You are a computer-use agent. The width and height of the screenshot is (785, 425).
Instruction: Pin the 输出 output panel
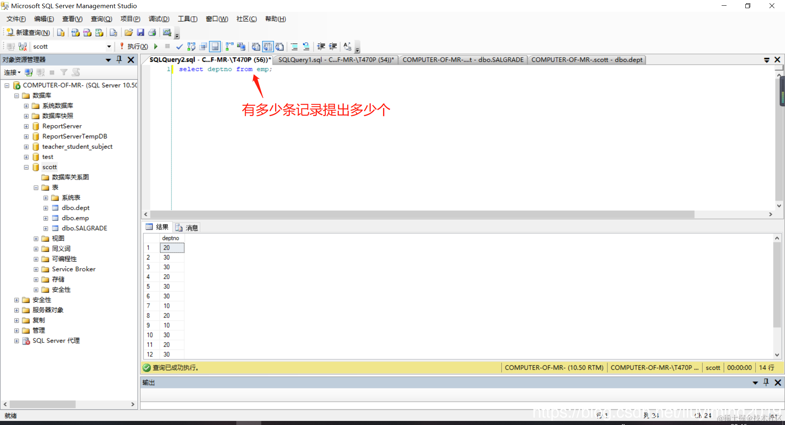coord(766,382)
